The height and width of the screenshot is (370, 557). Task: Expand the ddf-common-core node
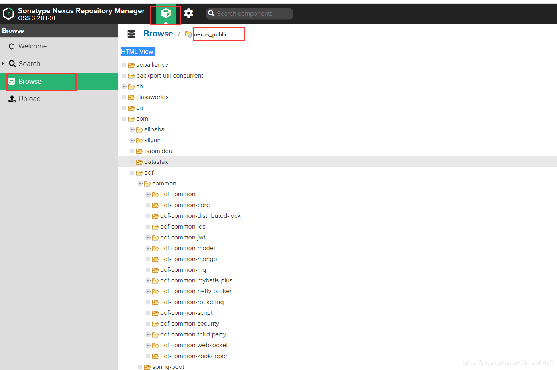[x=148, y=205]
